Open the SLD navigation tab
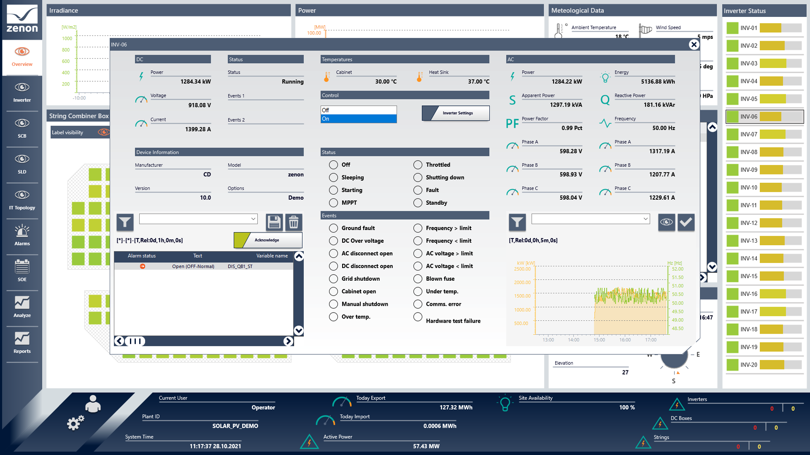This screenshot has height=455, width=810. [x=22, y=164]
